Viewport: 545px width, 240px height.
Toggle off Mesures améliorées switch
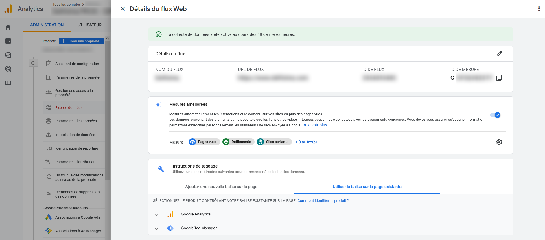496,115
